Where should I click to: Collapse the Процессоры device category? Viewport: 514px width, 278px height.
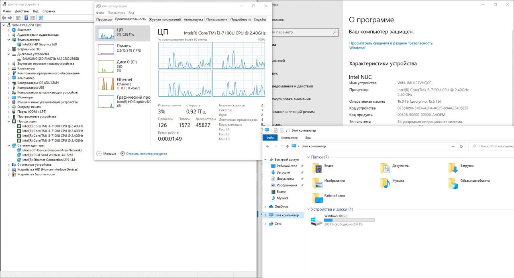pos(9,122)
